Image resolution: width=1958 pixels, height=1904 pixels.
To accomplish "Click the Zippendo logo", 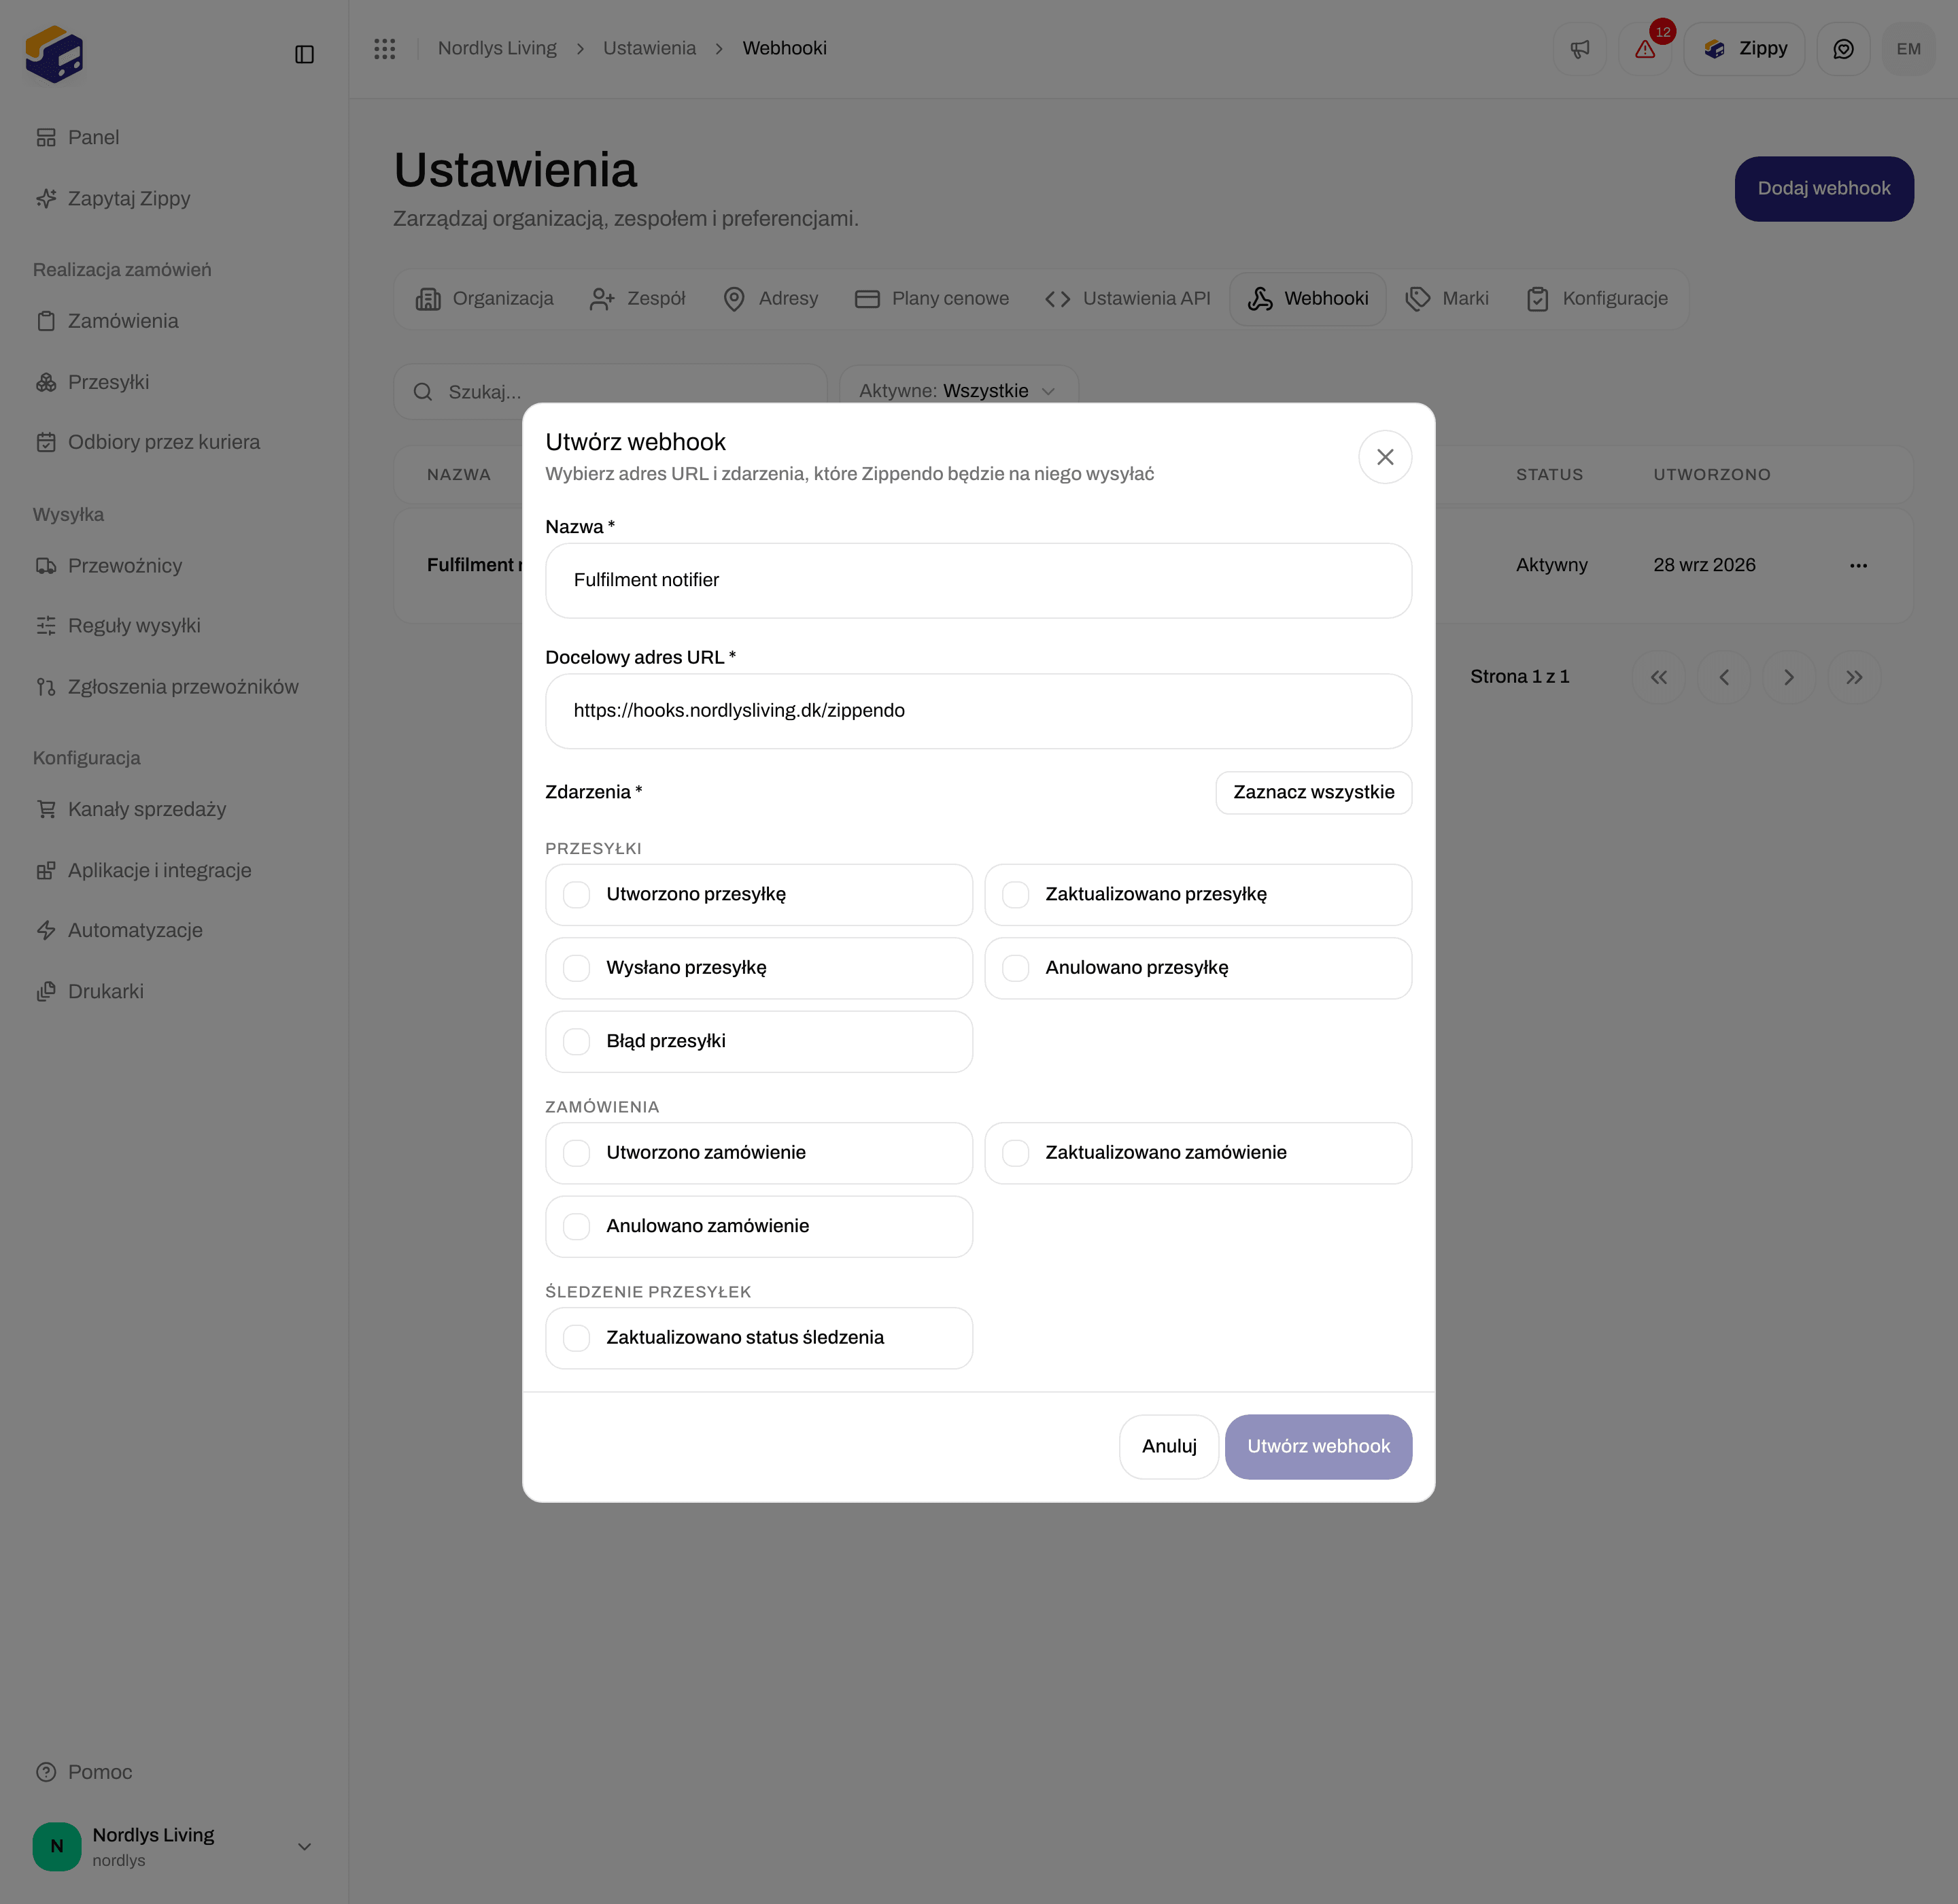I will (54, 54).
